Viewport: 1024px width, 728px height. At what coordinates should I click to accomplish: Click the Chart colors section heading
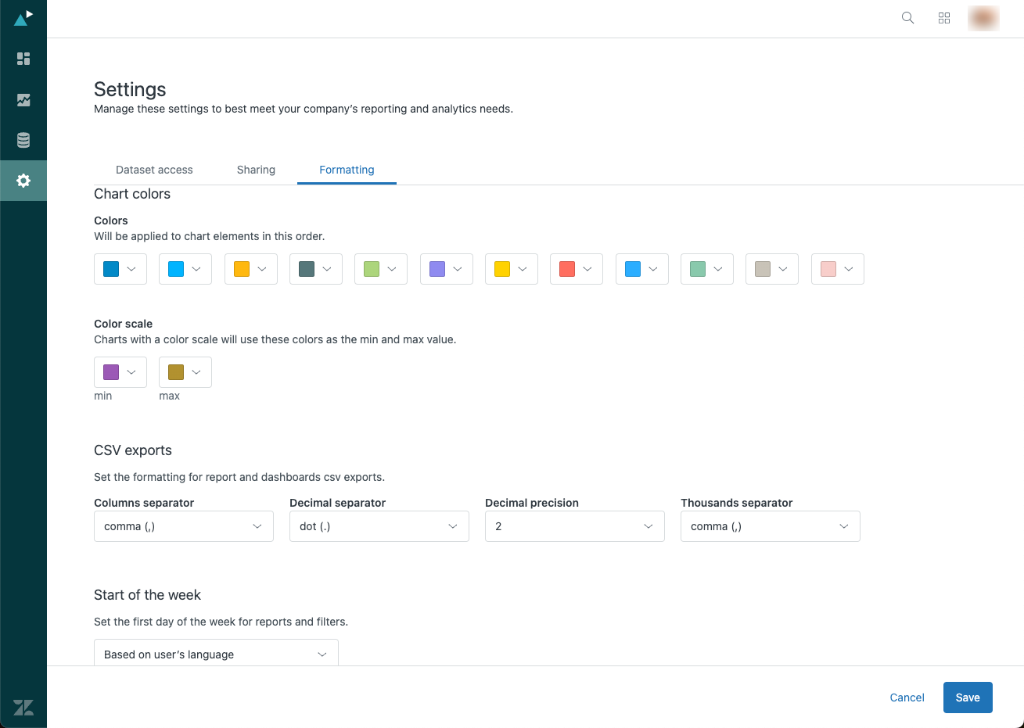pos(132,194)
